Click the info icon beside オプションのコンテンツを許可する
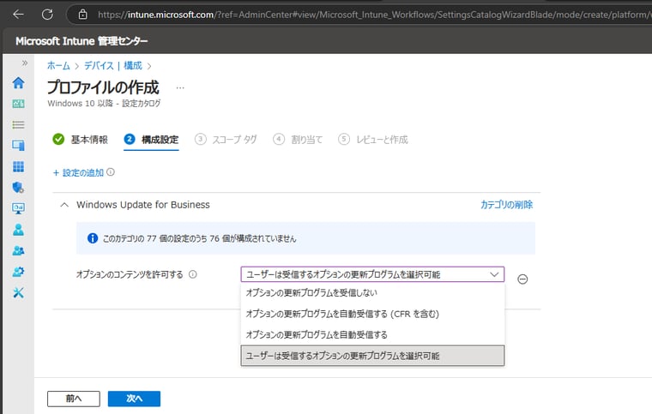 tap(192, 274)
